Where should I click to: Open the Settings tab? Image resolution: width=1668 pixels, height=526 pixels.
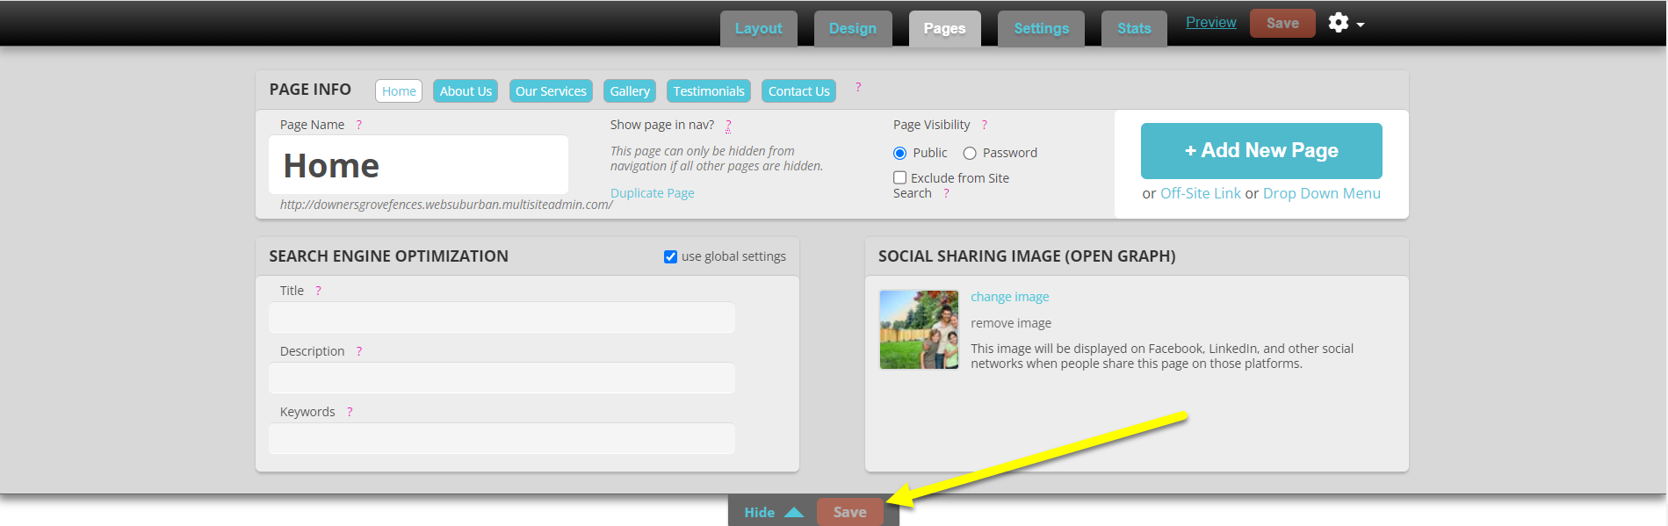(1041, 28)
